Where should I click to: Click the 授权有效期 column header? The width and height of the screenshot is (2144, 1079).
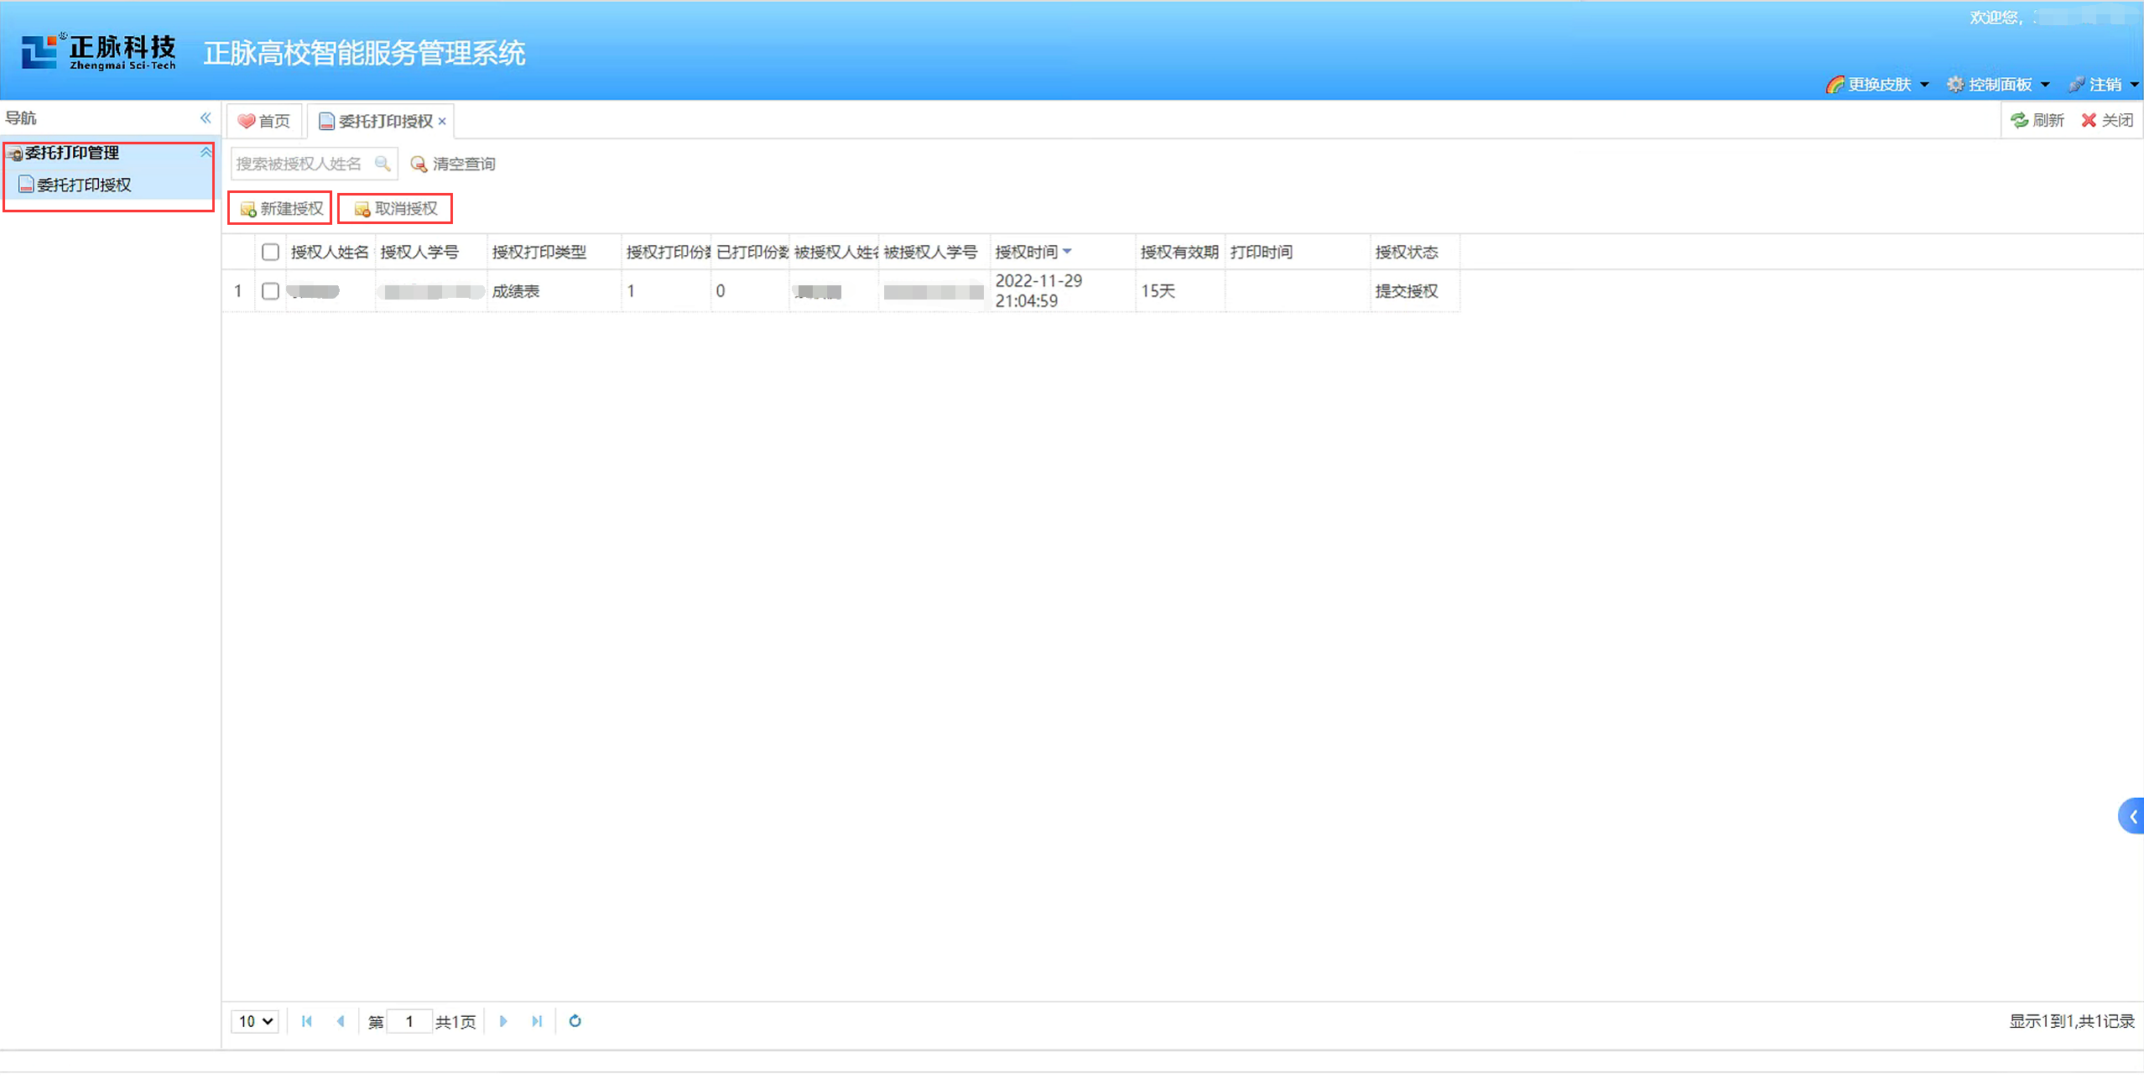tap(1179, 252)
